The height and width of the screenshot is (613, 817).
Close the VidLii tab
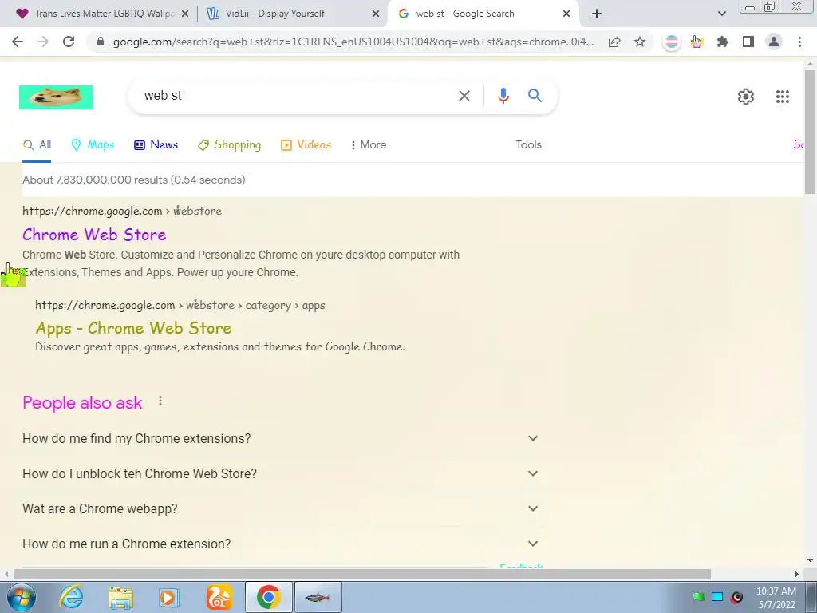tap(376, 14)
